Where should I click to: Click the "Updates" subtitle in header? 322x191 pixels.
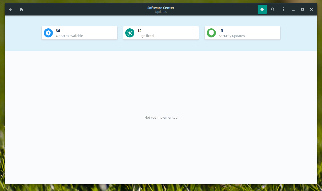(x=161, y=12)
